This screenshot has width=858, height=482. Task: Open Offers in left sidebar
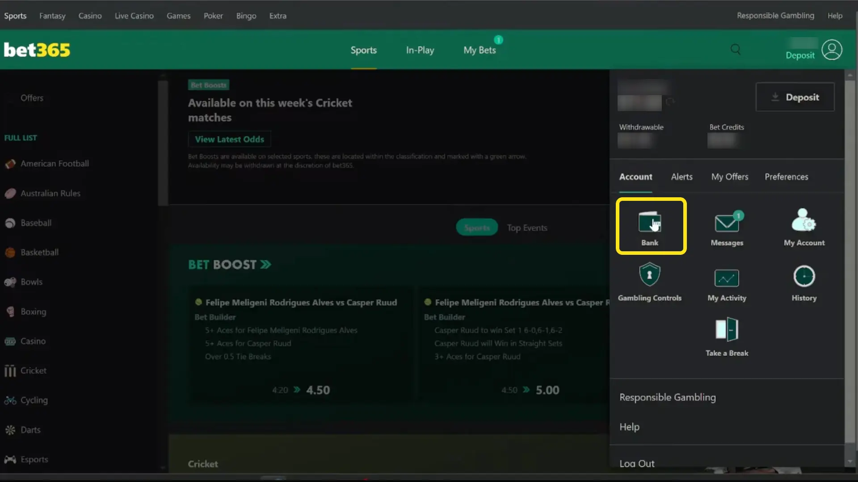click(32, 98)
